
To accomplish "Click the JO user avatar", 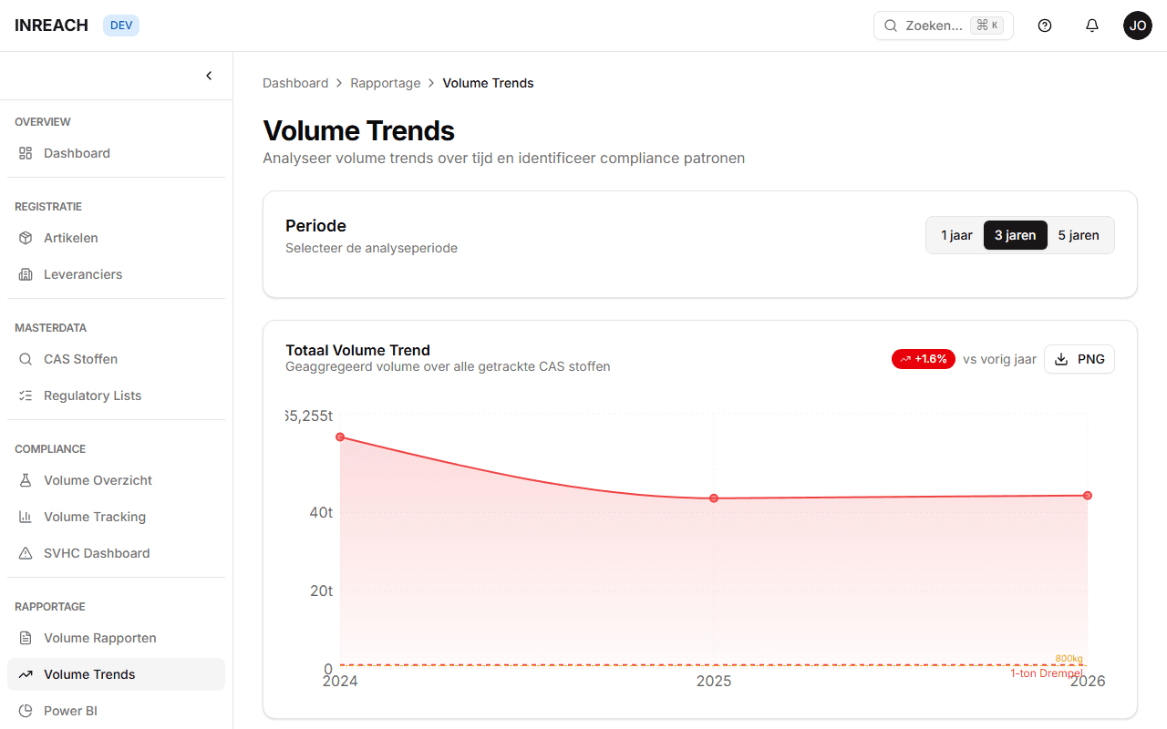I will coord(1138,26).
